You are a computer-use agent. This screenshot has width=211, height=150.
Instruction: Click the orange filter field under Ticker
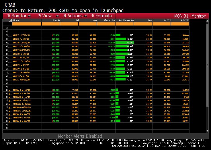(27, 24)
